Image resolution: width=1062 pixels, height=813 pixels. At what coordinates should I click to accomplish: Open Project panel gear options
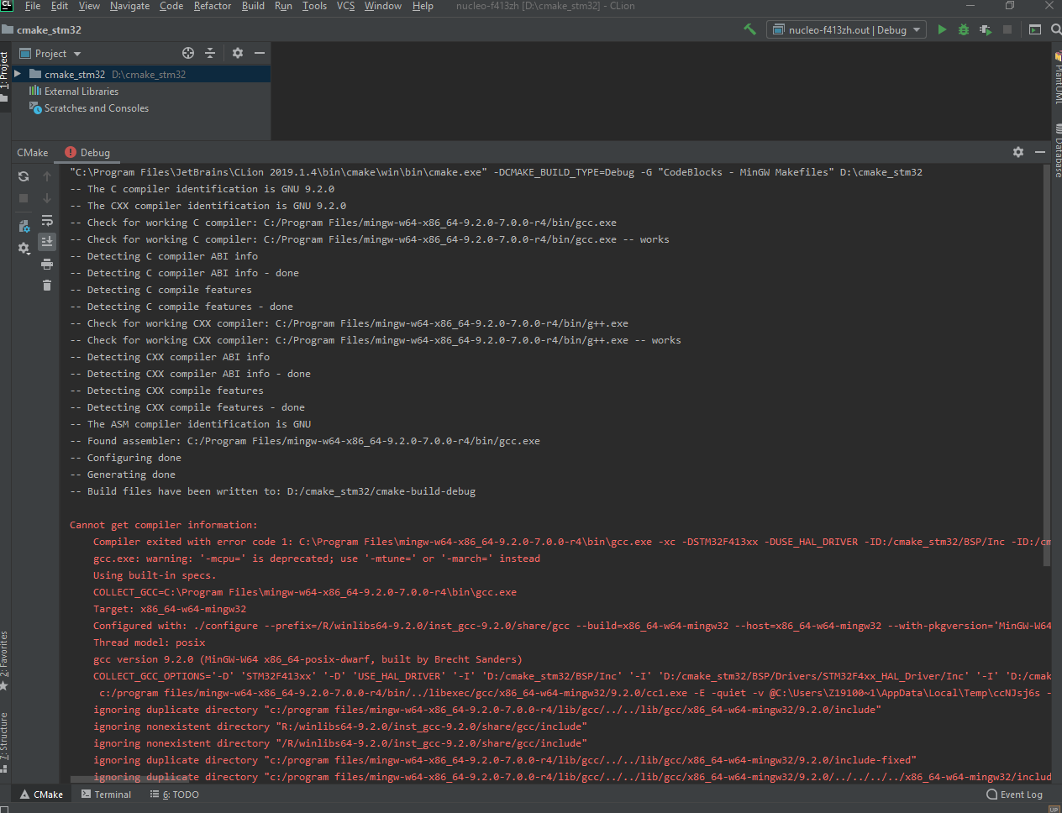238,53
